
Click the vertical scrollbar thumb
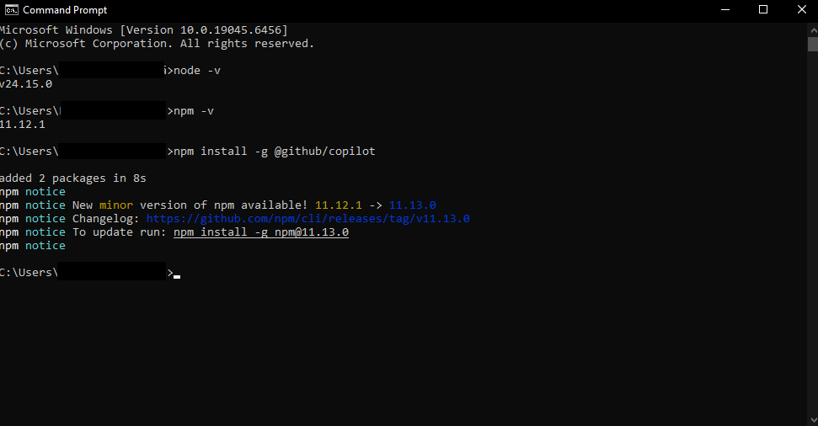(x=812, y=44)
